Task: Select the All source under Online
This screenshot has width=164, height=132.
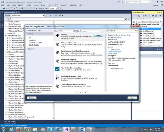Action: click(30, 38)
